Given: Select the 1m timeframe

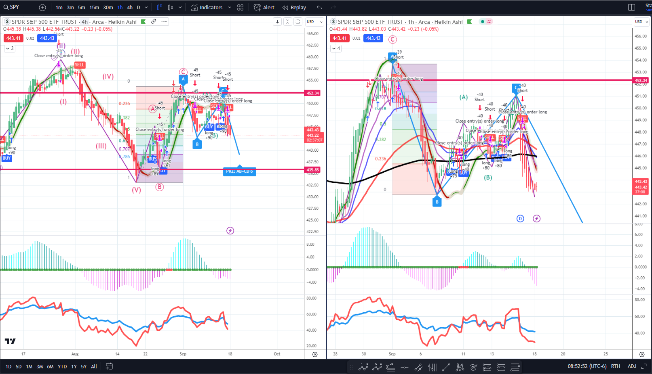Looking at the screenshot, I should (x=59, y=7).
